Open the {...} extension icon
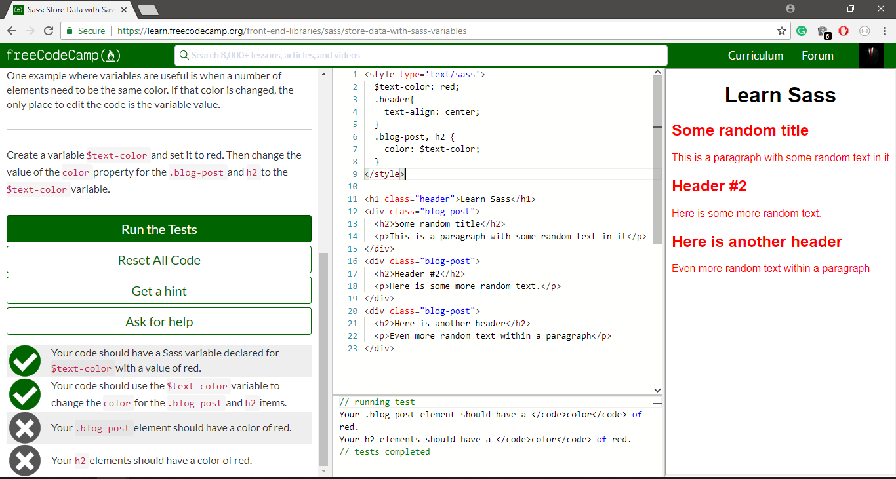This screenshot has height=479, width=896. tap(865, 31)
